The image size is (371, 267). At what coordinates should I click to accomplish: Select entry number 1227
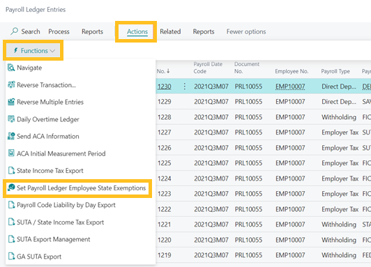[x=164, y=132]
